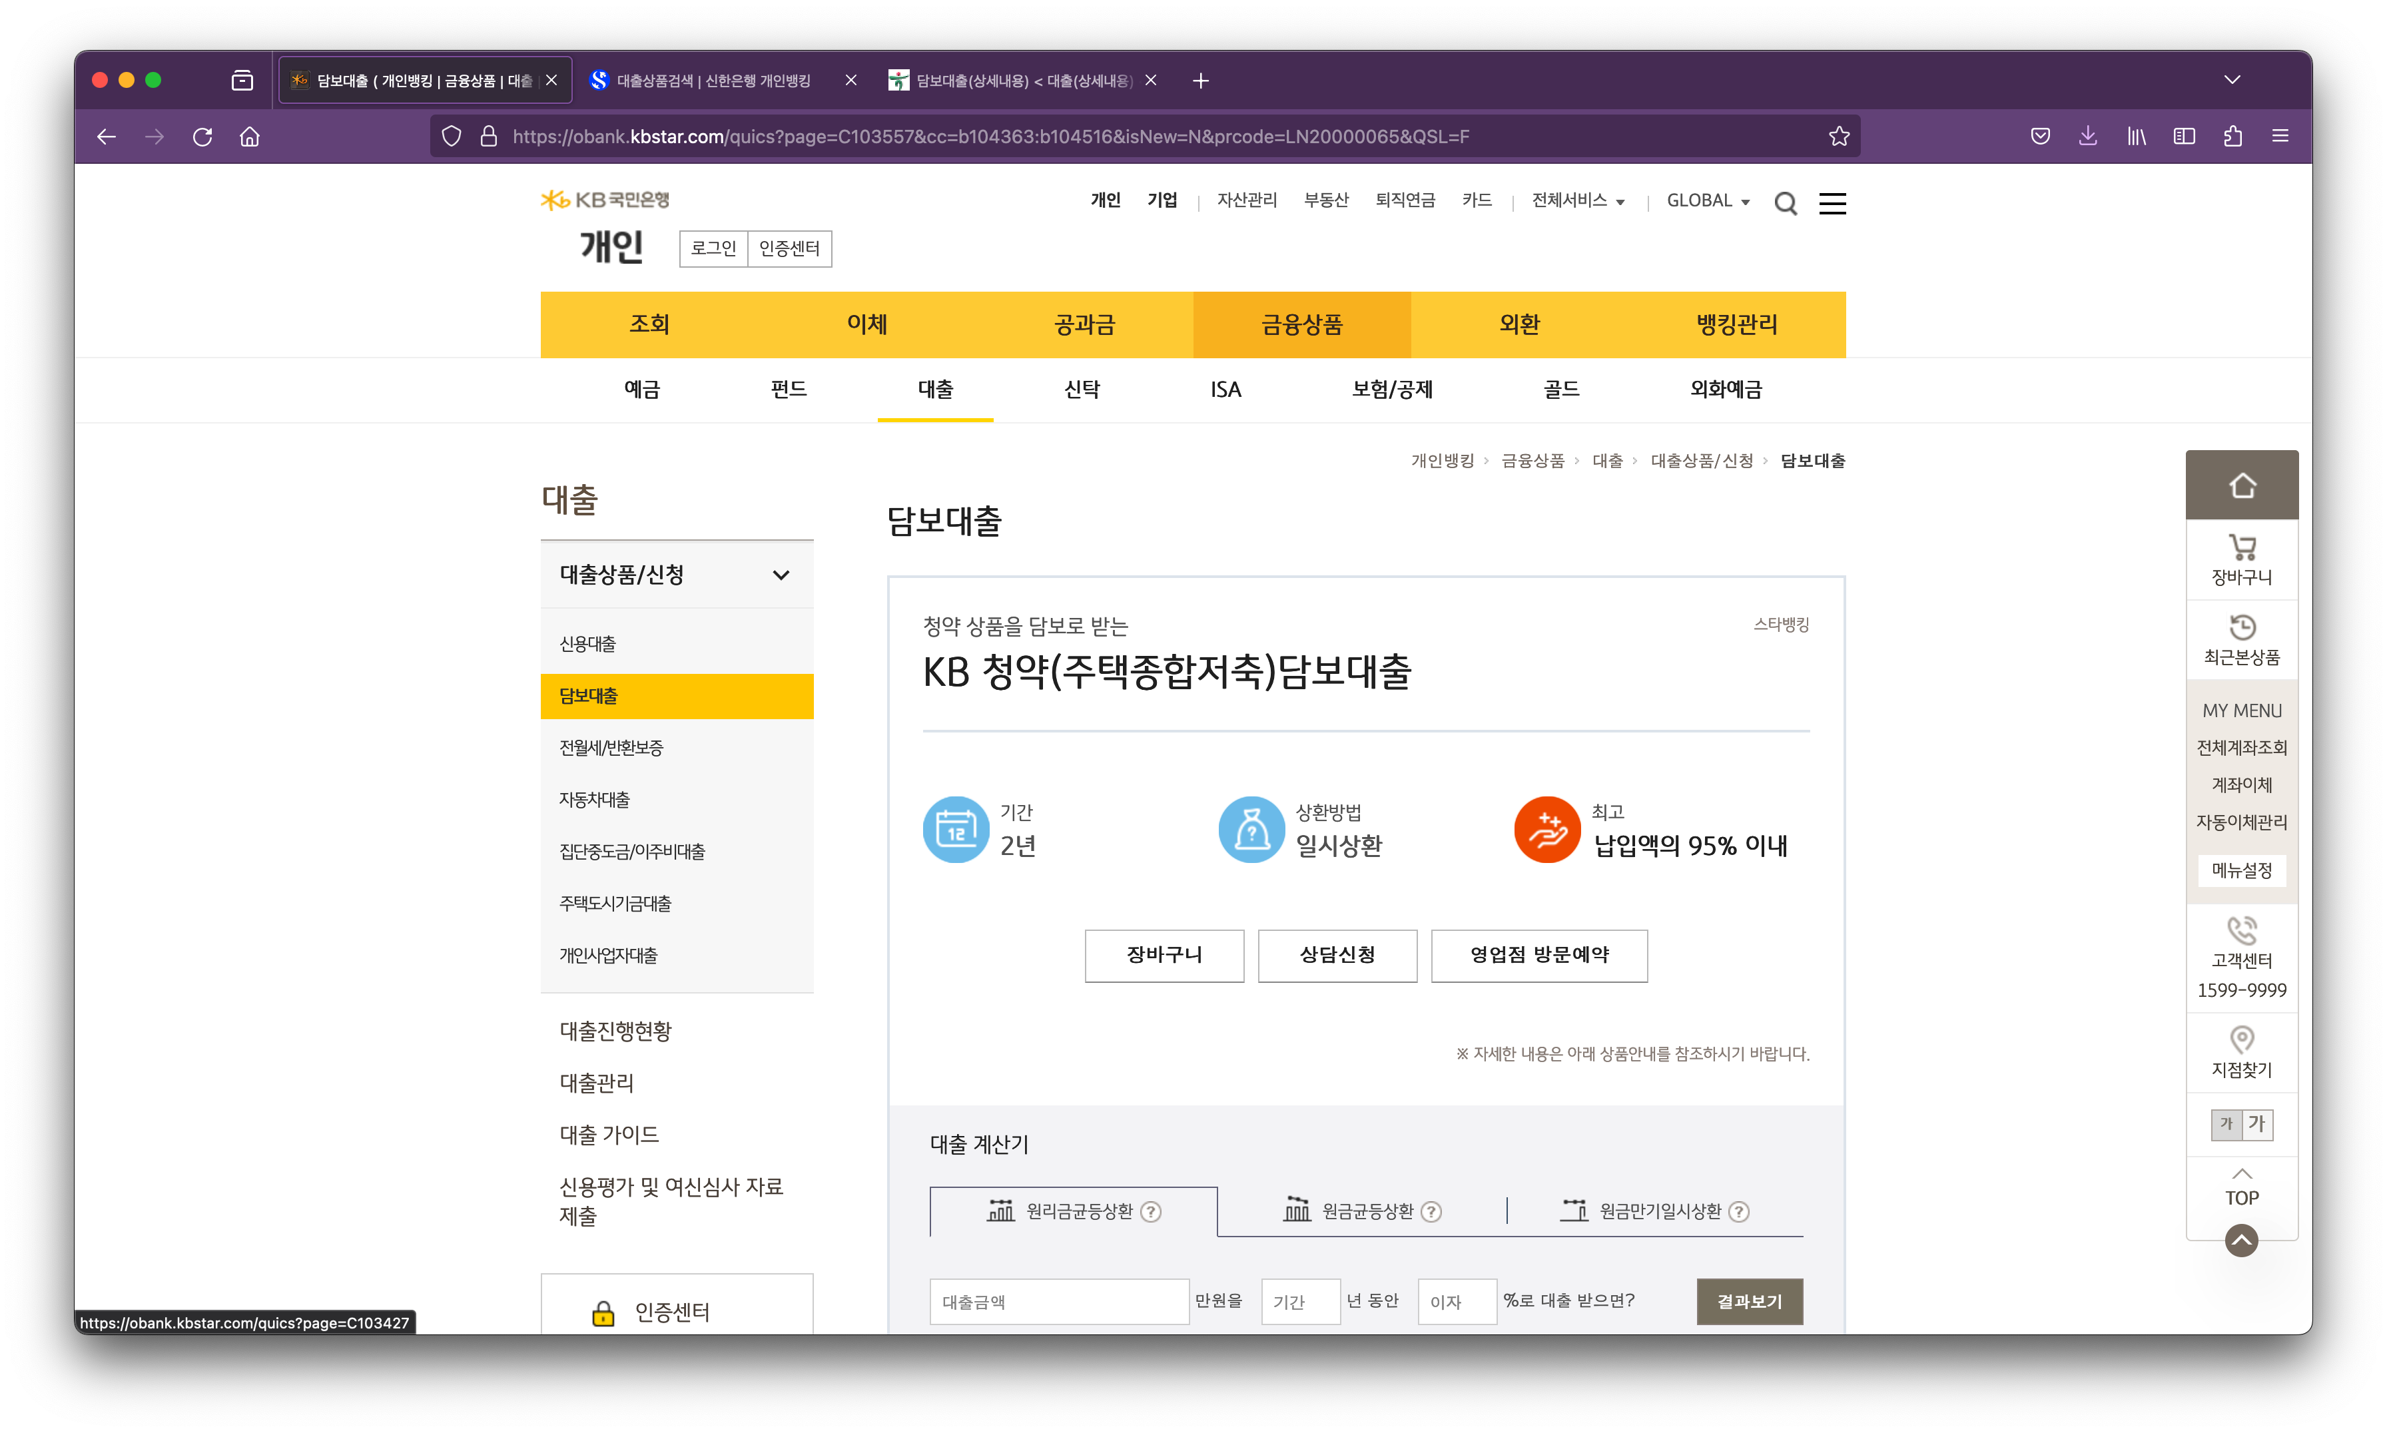Image resolution: width=2387 pixels, height=1433 pixels.
Task: Open the hamburger full menu icon
Action: (1832, 203)
